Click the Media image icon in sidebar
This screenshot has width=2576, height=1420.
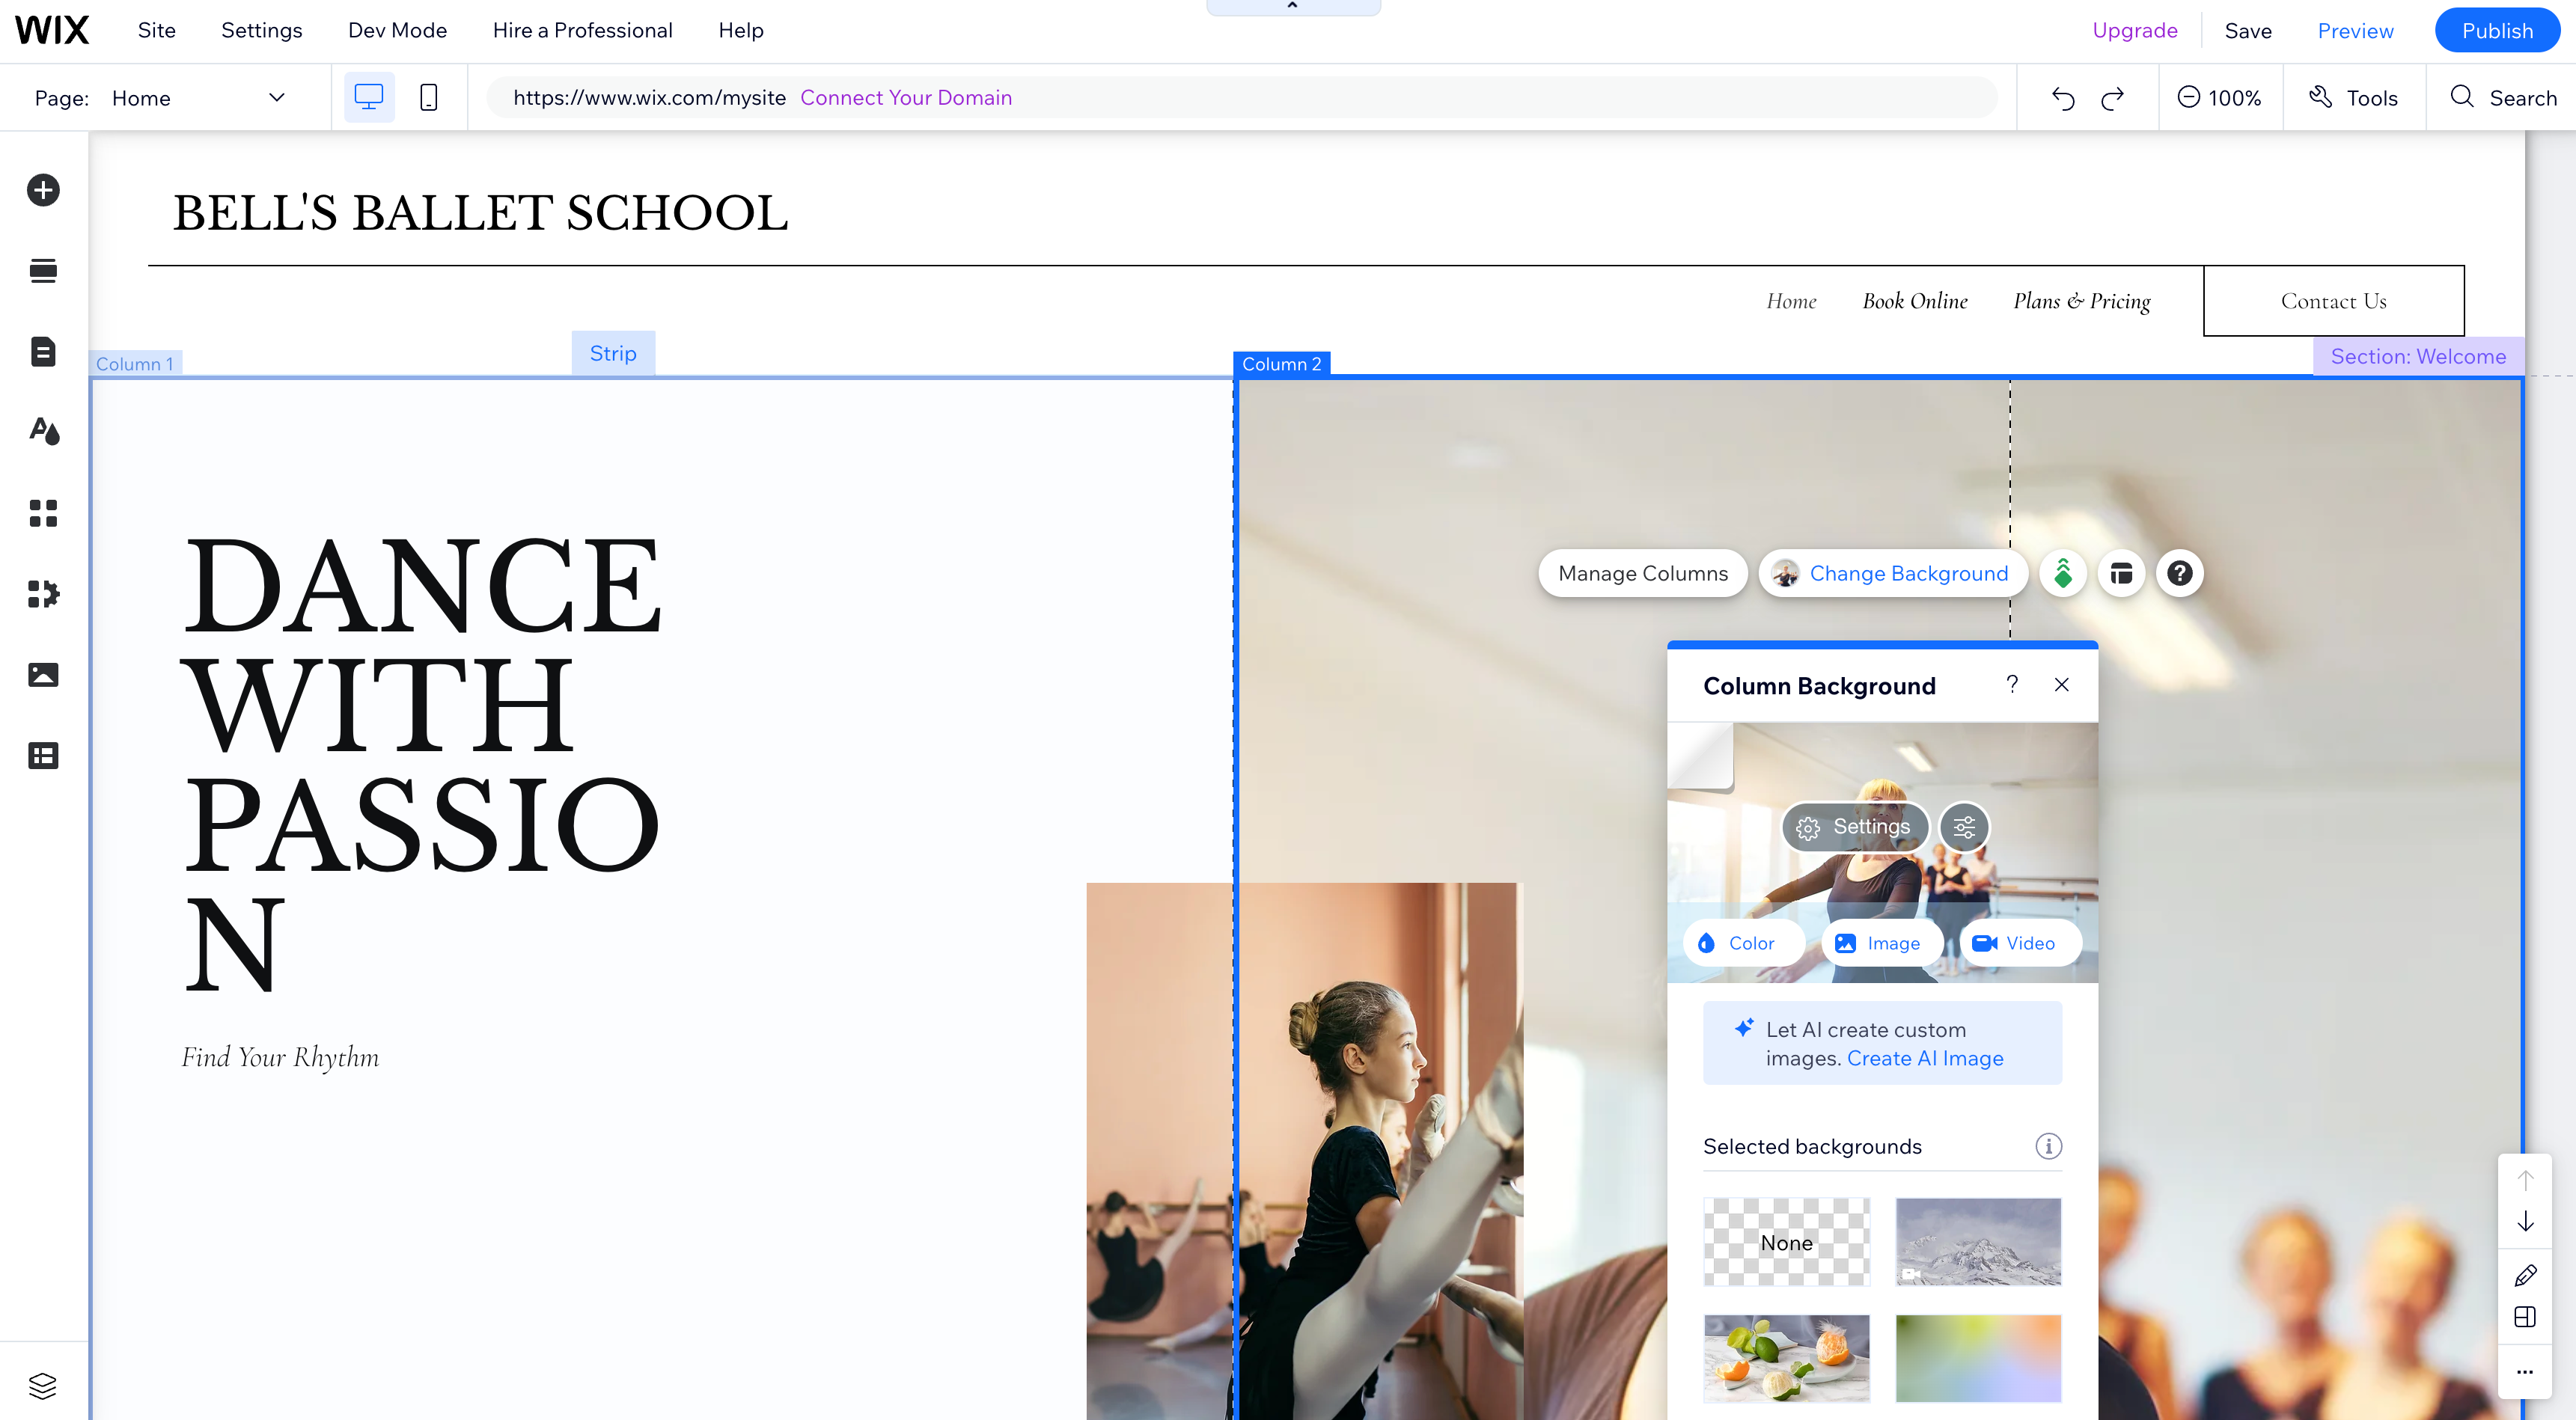tap(43, 675)
